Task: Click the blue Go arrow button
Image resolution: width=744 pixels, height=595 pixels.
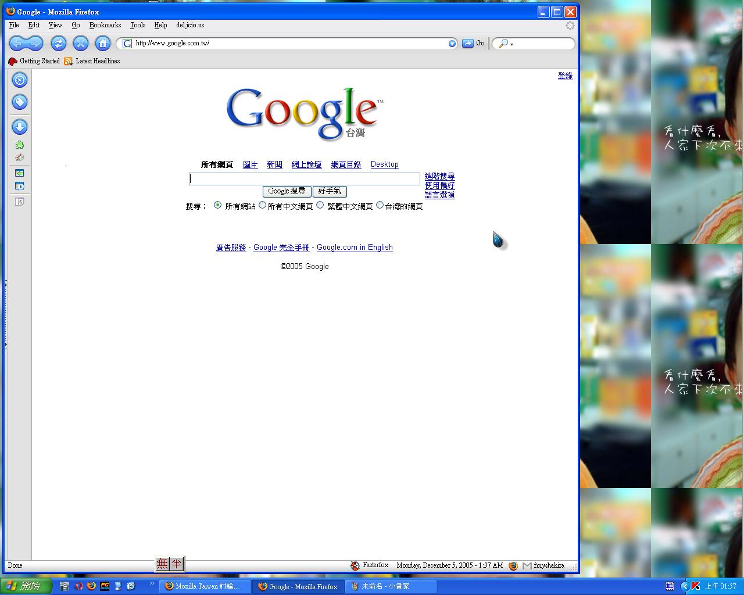Action: coord(468,43)
